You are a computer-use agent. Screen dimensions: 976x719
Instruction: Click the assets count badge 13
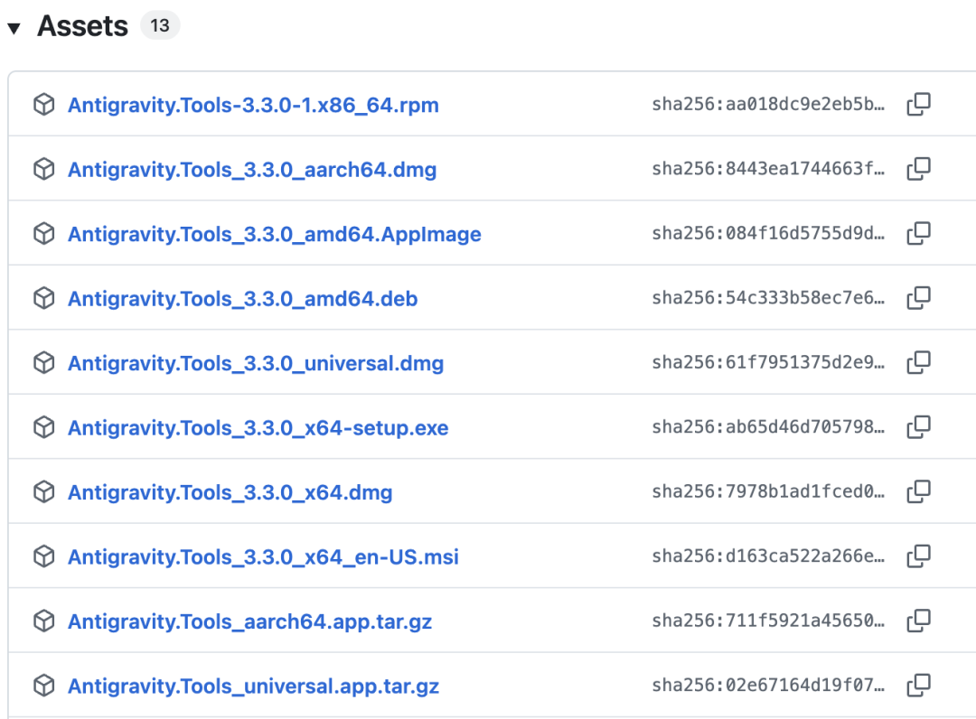pyautogui.click(x=160, y=25)
